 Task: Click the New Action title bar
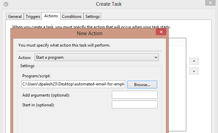[90, 33]
